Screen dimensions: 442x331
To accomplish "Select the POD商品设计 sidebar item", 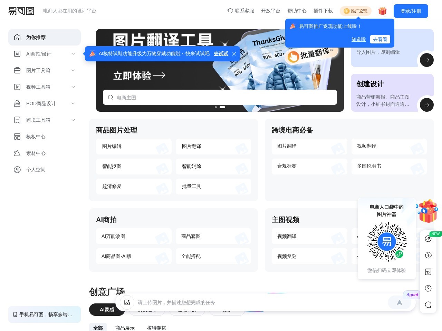I will [41, 103].
